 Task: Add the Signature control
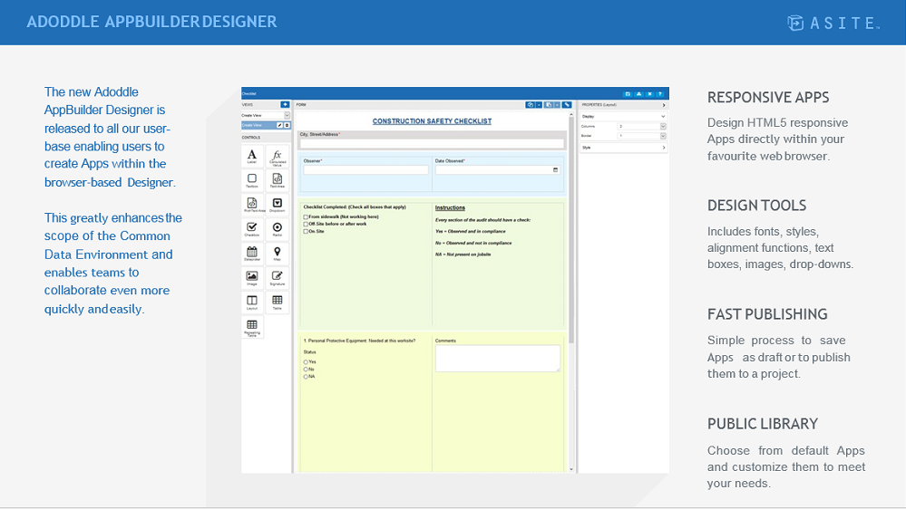coord(278,277)
